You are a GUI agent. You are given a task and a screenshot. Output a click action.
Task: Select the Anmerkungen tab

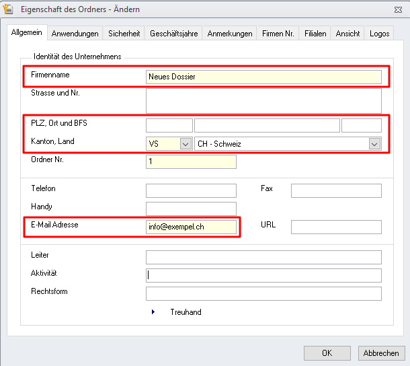click(x=230, y=34)
